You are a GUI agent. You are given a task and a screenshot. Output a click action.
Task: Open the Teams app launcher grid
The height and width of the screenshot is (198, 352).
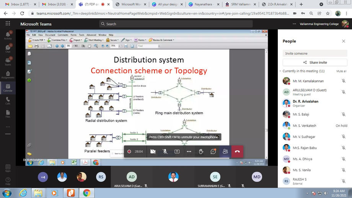(x=8, y=24)
